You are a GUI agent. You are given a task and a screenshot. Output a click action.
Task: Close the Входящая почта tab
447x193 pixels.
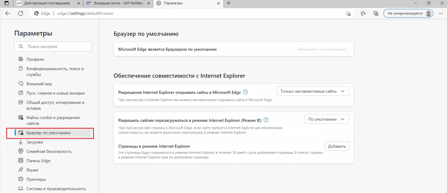point(148,4)
